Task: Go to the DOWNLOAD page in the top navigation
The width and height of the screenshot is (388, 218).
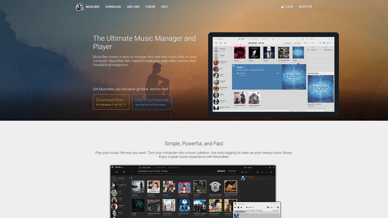Action: pos(113,7)
